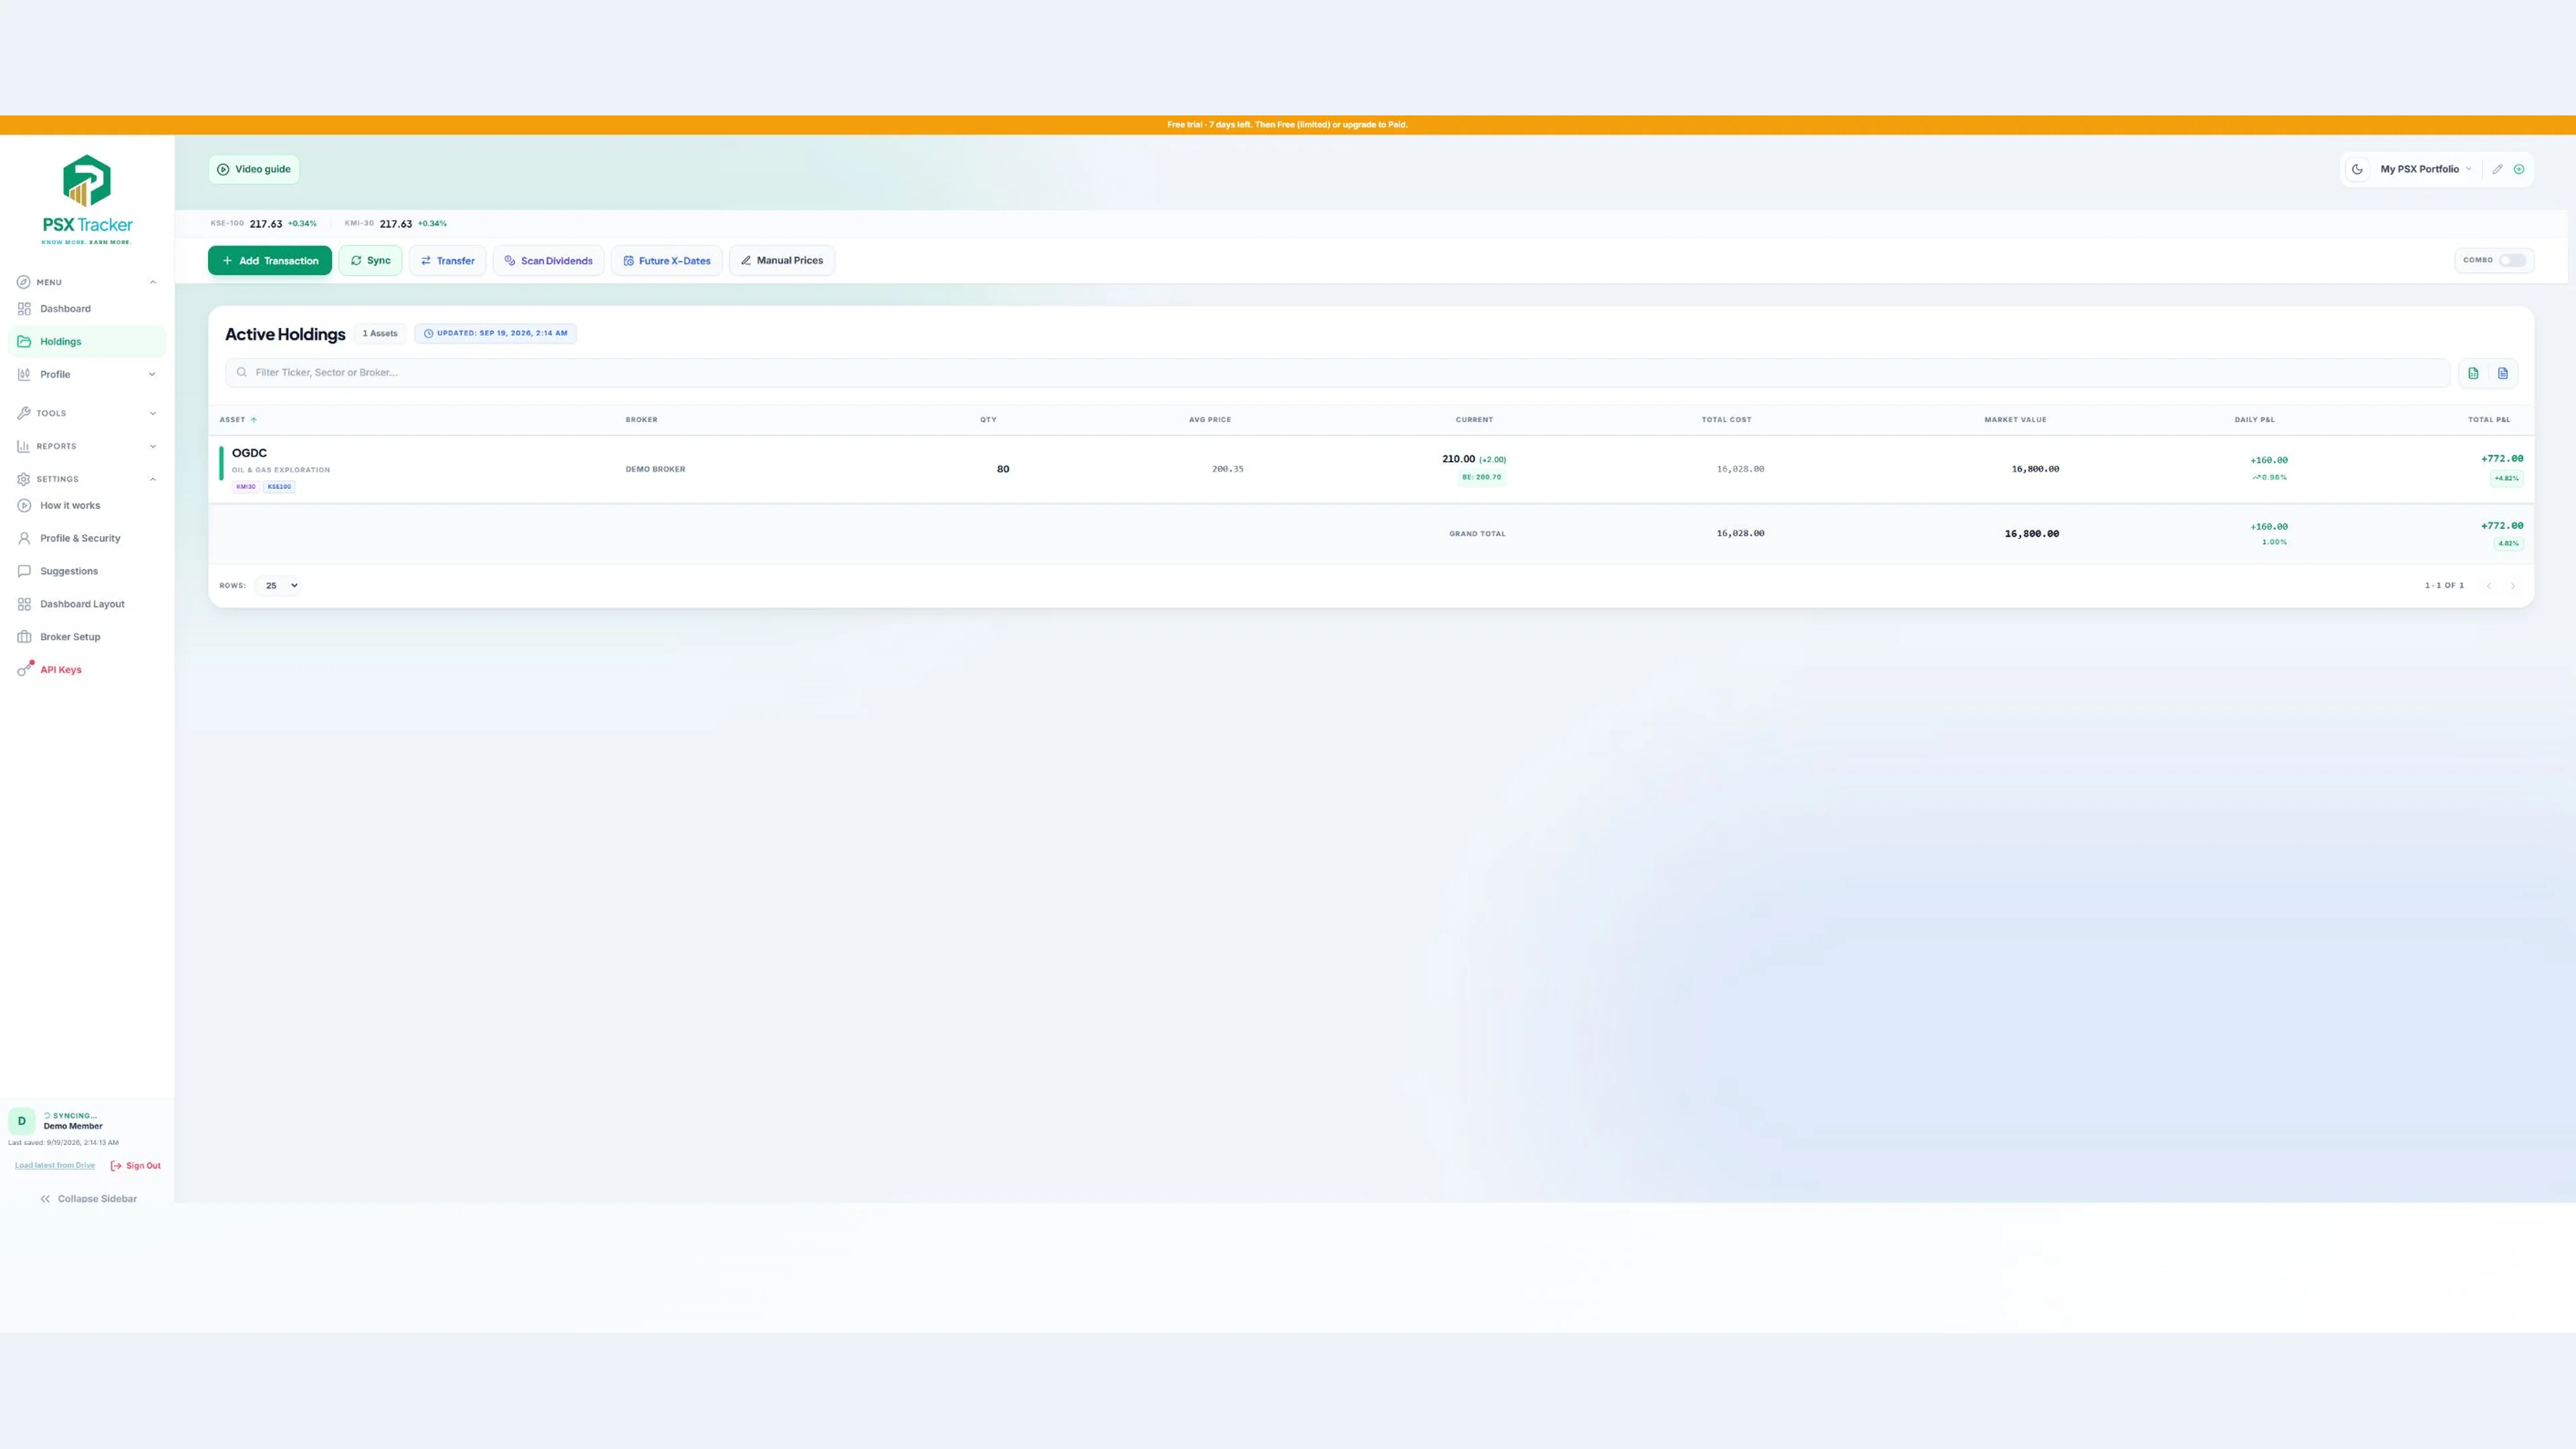The image size is (2576, 1449).
Task: Open the My PSX Portfolio dropdown
Action: [x=2425, y=169]
